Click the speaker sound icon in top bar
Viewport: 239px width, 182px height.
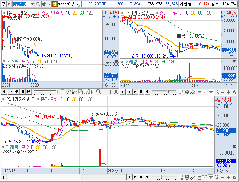pyautogui.click(x=44, y=4)
